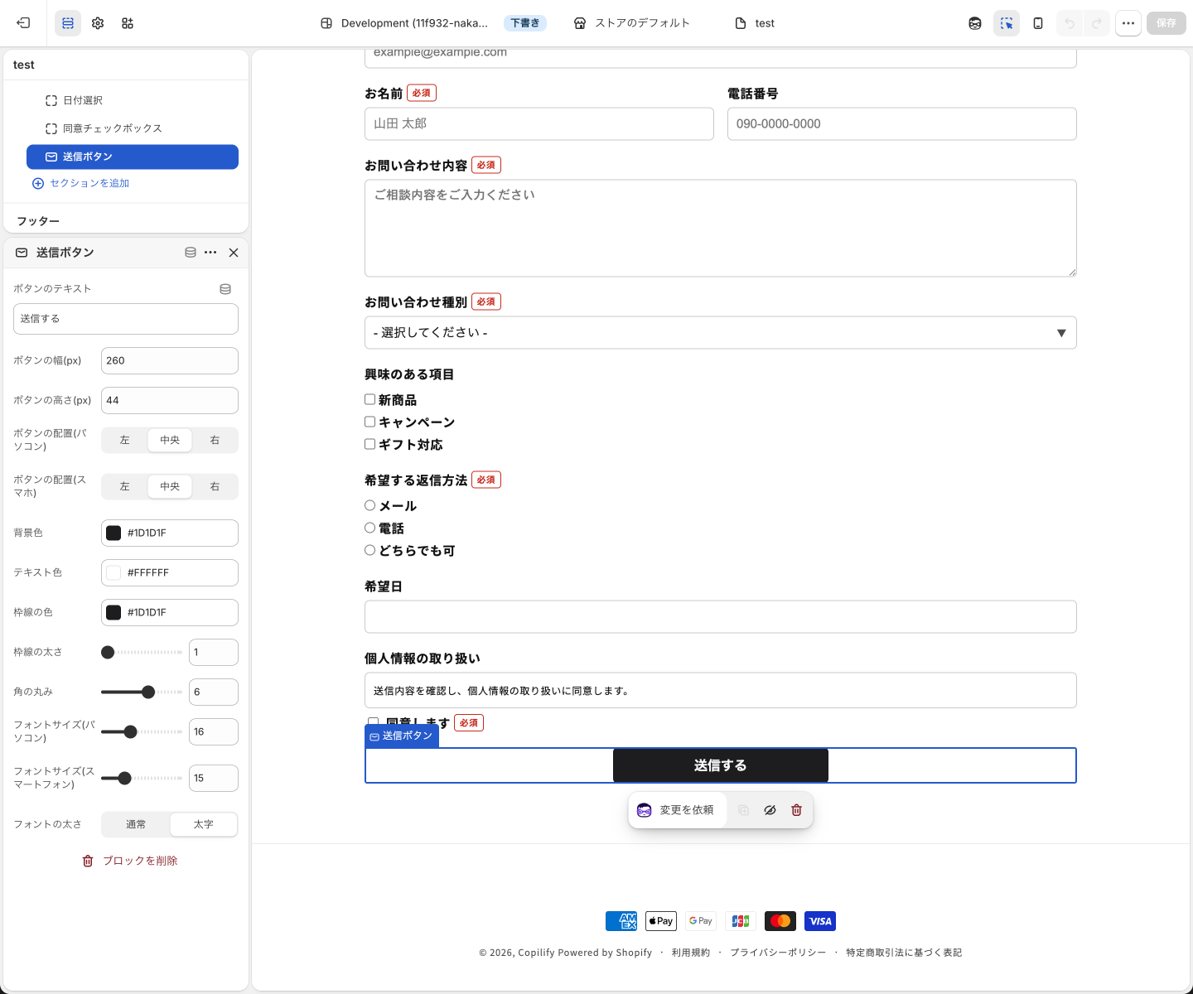Click ブロックを削除 button
Screen dimensions: 1193x994
click(x=130, y=861)
